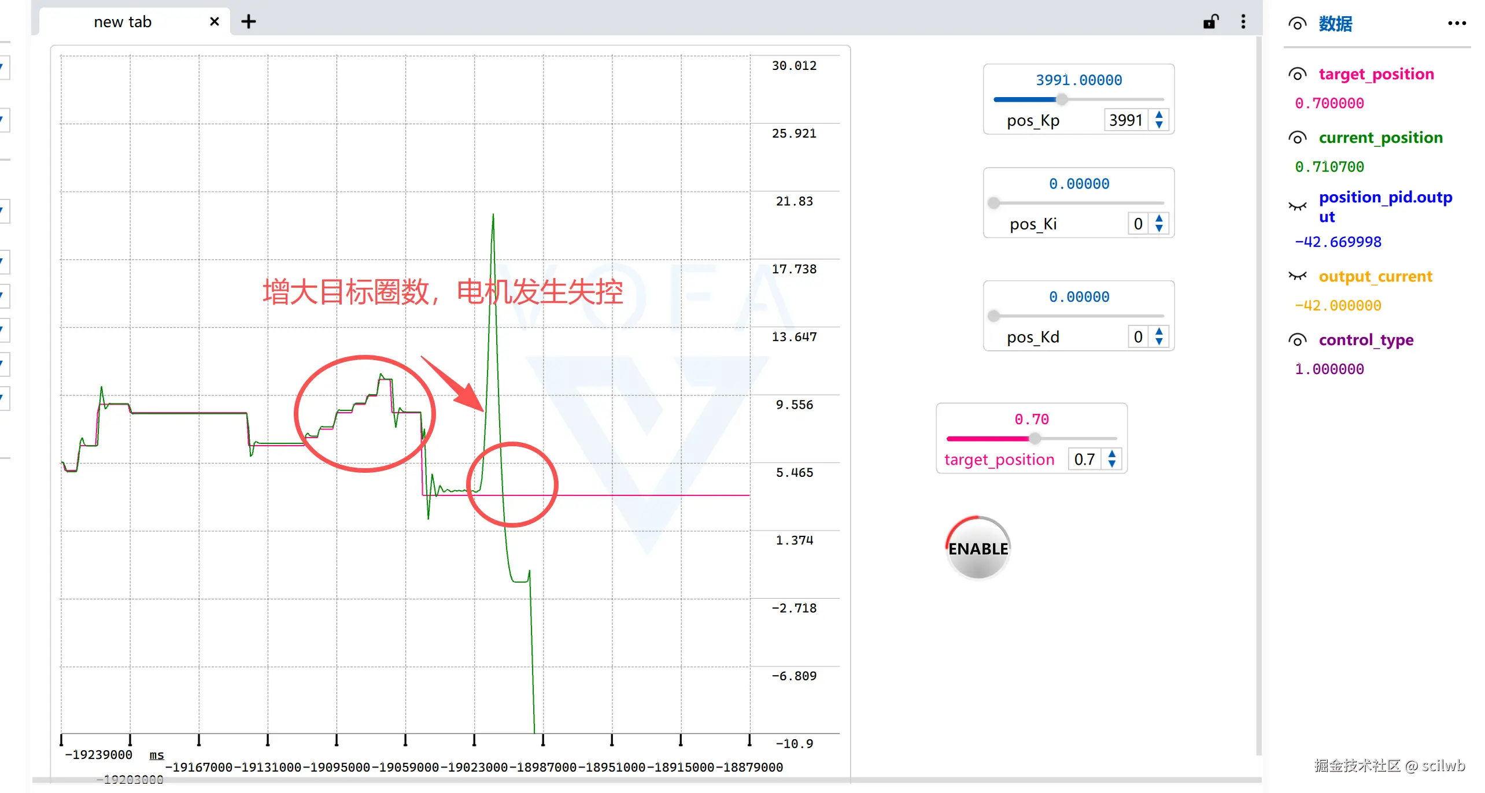Image resolution: width=1485 pixels, height=793 pixels.
Task: Open the data panel ellipsis menu
Action: coord(1457,24)
